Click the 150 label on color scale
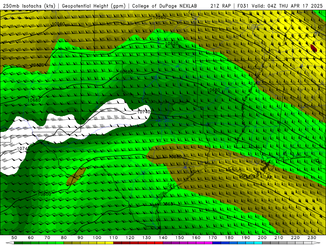 pos(180,238)
